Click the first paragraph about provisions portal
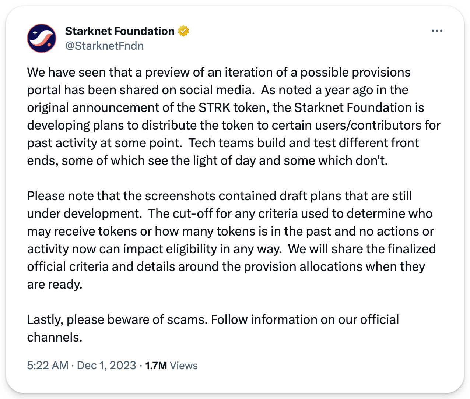Image resolution: width=470 pixels, height=399 pixels. point(221,116)
